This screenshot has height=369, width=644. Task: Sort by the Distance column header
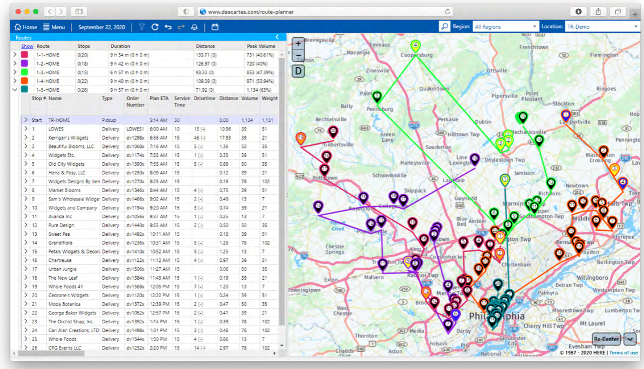pyautogui.click(x=205, y=46)
